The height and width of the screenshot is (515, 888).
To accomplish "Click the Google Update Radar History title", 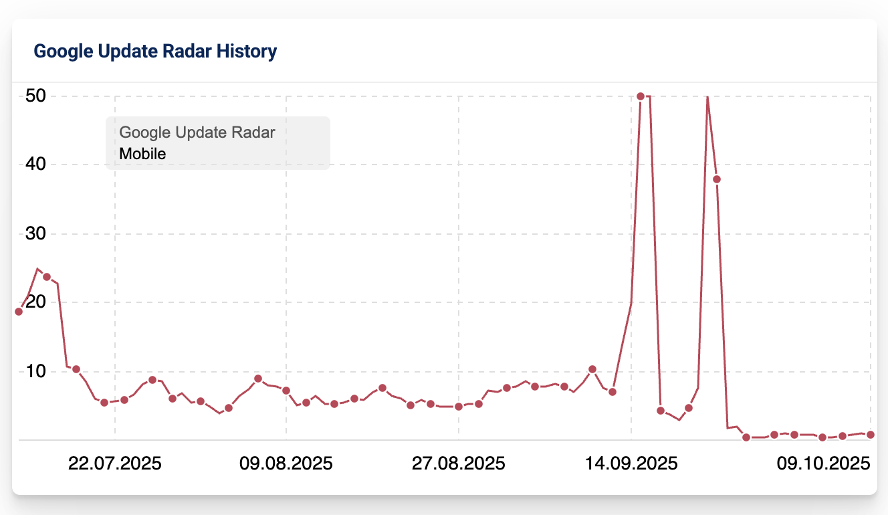I will pos(155,51).
